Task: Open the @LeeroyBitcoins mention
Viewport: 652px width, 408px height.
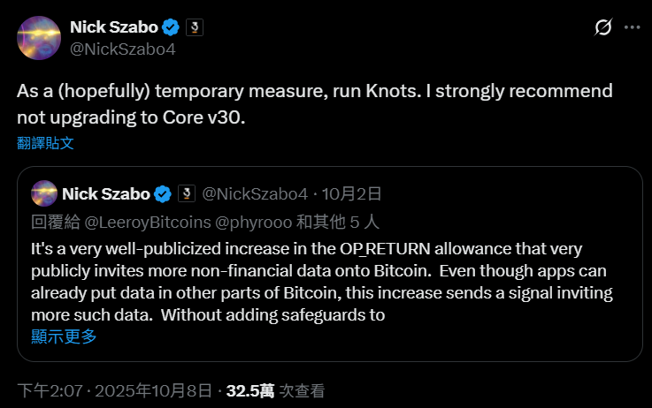Action: [135, 221]
